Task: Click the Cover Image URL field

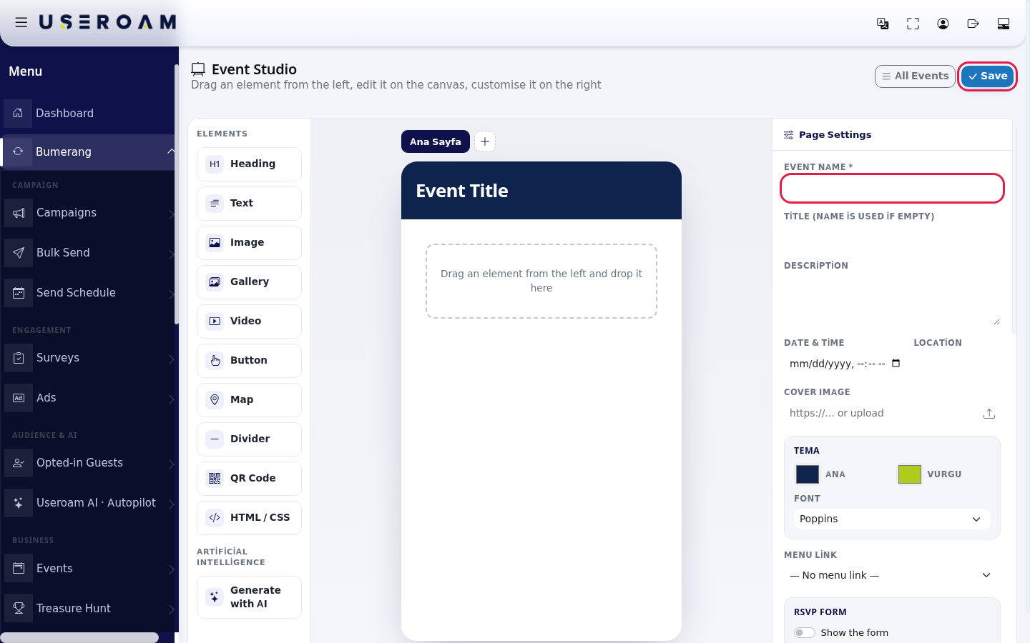Action: tap(881, 414)
